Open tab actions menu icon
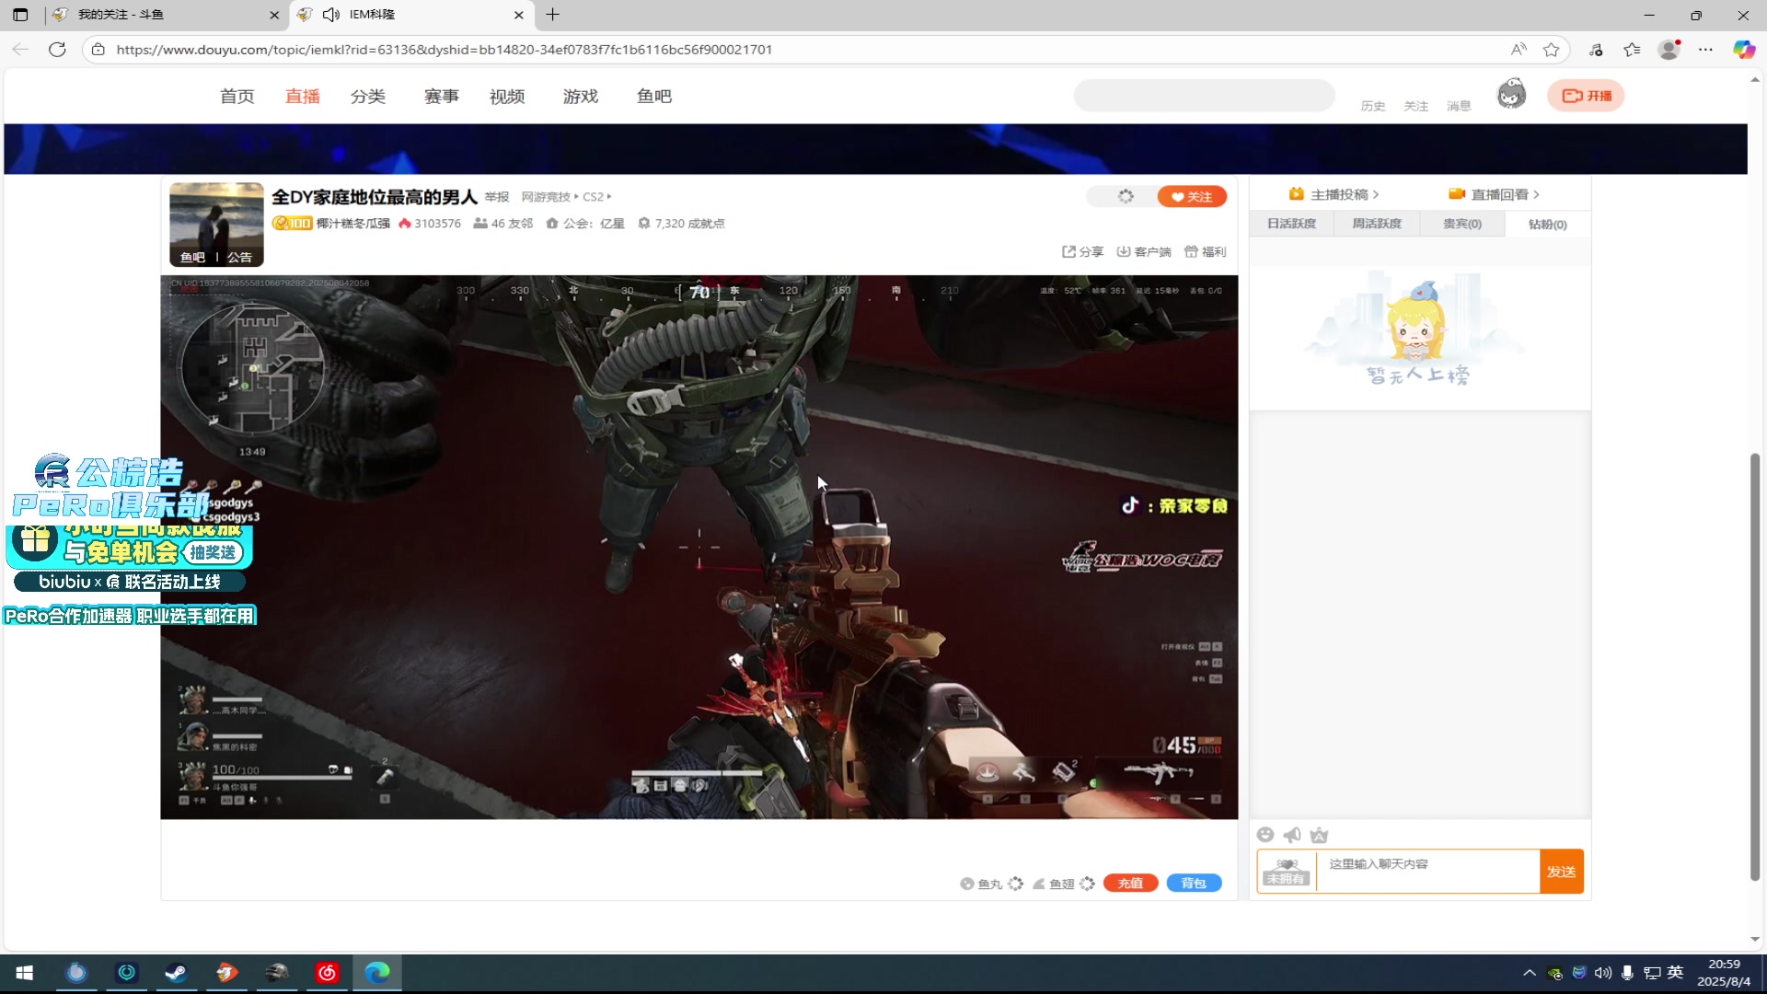This screenshot has width=1767, height=994. (20, 15)
